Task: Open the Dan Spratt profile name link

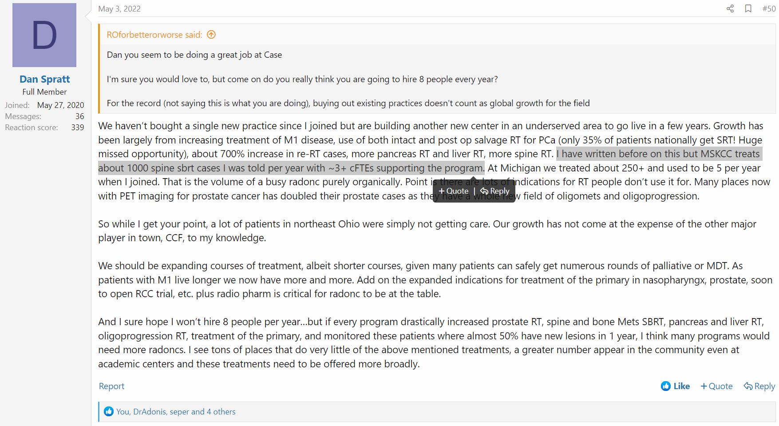Action: tap(44, 79)
